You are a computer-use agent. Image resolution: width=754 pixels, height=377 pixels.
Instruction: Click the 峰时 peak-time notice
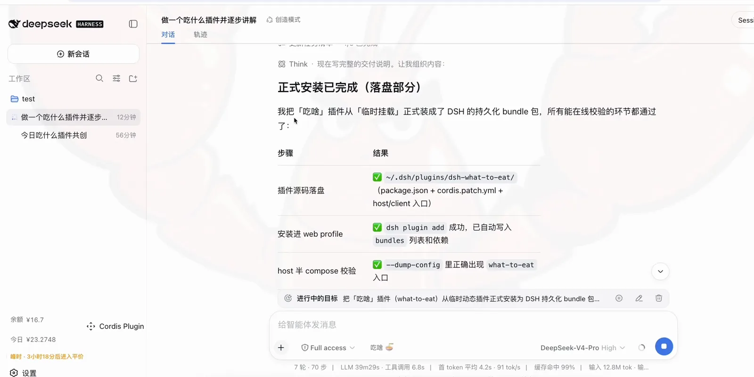[x=47, y=356]
